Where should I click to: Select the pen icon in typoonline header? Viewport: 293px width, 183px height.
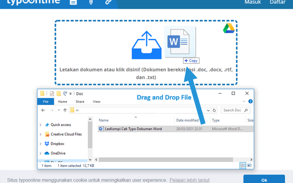(91, 2)
